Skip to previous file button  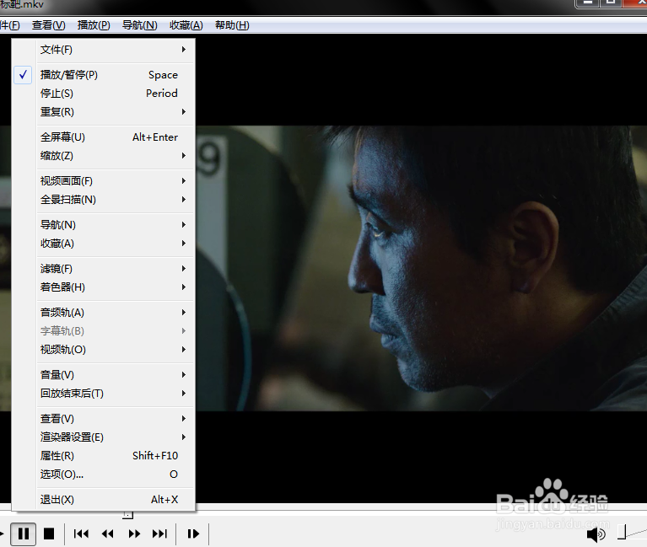81,534
